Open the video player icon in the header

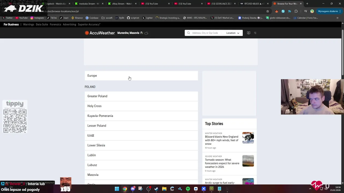pyautogui.click(x=249, y=33)
